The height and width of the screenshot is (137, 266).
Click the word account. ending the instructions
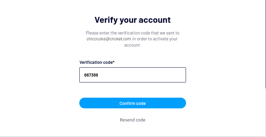(x=133, y=45)
